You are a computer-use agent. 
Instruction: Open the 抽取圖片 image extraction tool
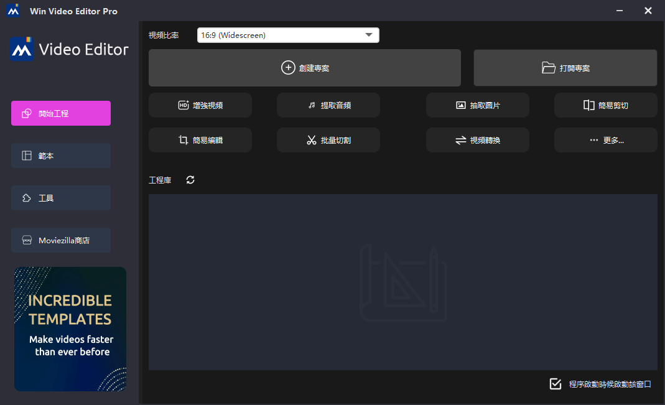point(477,105)
